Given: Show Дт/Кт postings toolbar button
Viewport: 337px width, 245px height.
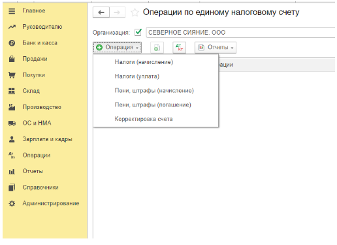Looking at the screenshot, I should point(179,48).
